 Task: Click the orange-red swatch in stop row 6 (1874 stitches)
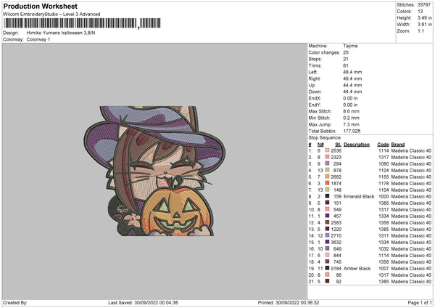click(328, 184)
